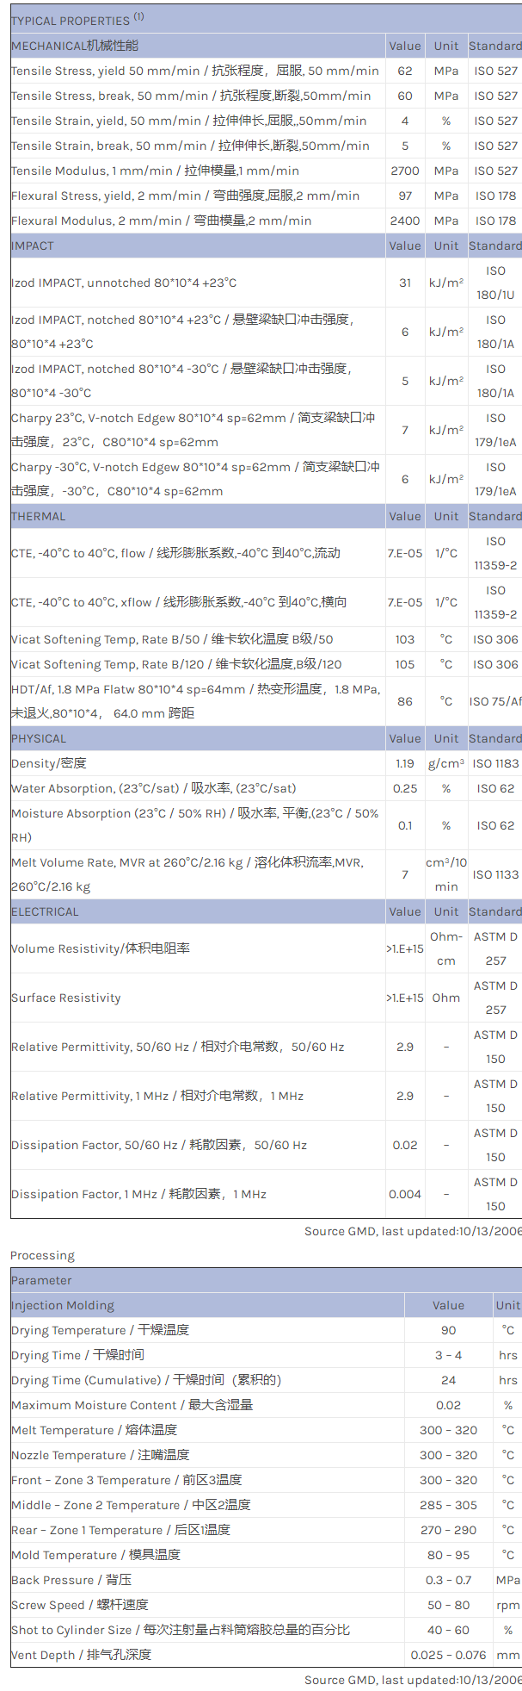This screenshot has height=1691, width=522.
Task: Click the Vent Depth value 0.025 - 0.076
Action: click(448, 1655)
